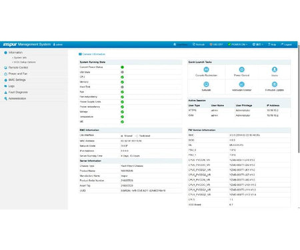Screen dimensions: 300x250
Task: Click the Memory green check status icon
Action: click(122, 82)
